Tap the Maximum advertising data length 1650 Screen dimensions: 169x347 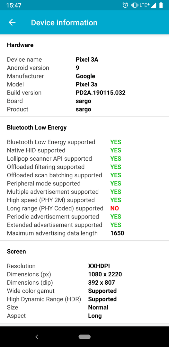pyautogui.click(x=117, y=233)
